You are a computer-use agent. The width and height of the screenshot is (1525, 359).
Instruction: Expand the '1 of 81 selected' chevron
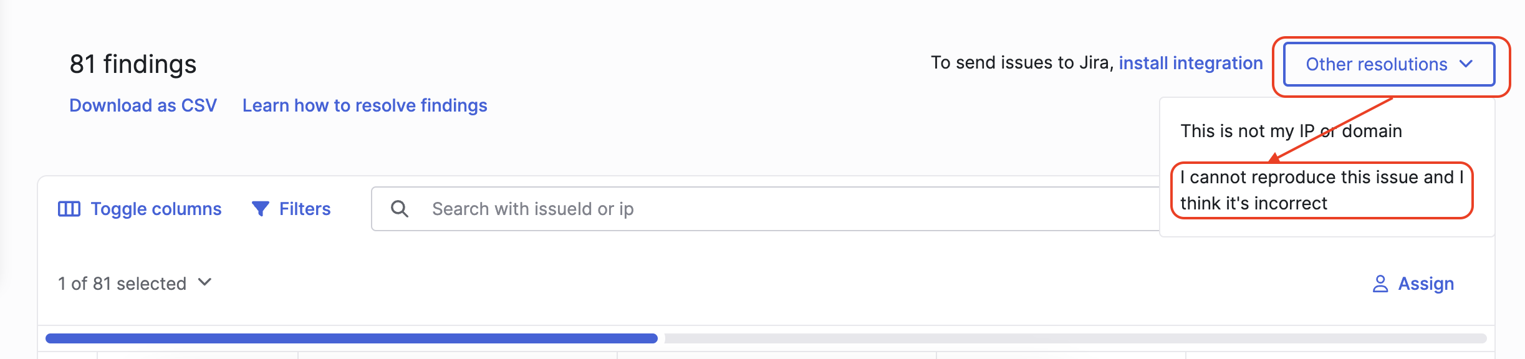click(204, 282)
